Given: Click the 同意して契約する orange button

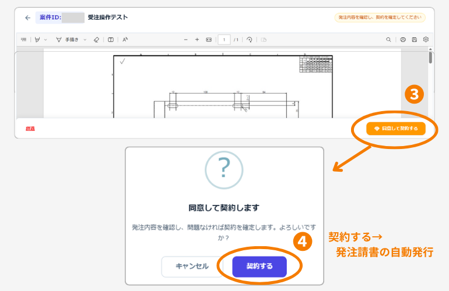Looking at the screenshot, I should [396, 129].
